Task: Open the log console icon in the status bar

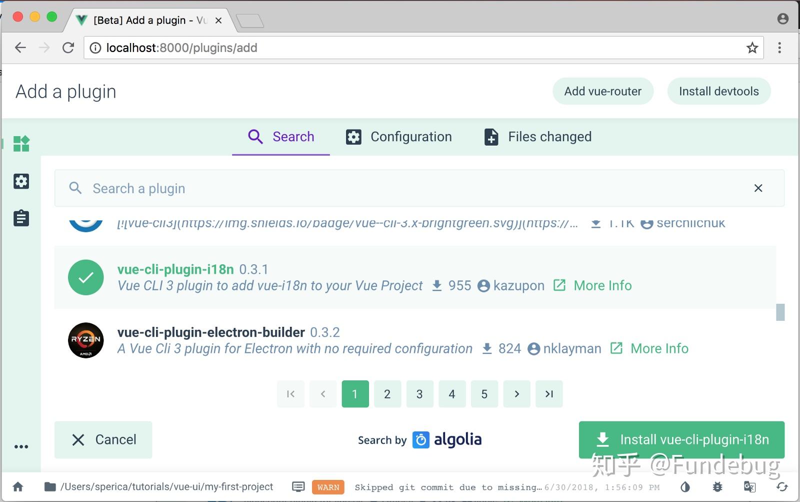Action: point(298,486)
